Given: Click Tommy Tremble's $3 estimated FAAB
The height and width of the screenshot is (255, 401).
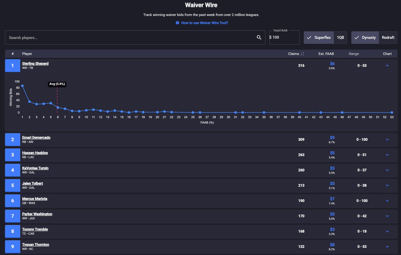Looking at the screenshot, I should point(332,229).
